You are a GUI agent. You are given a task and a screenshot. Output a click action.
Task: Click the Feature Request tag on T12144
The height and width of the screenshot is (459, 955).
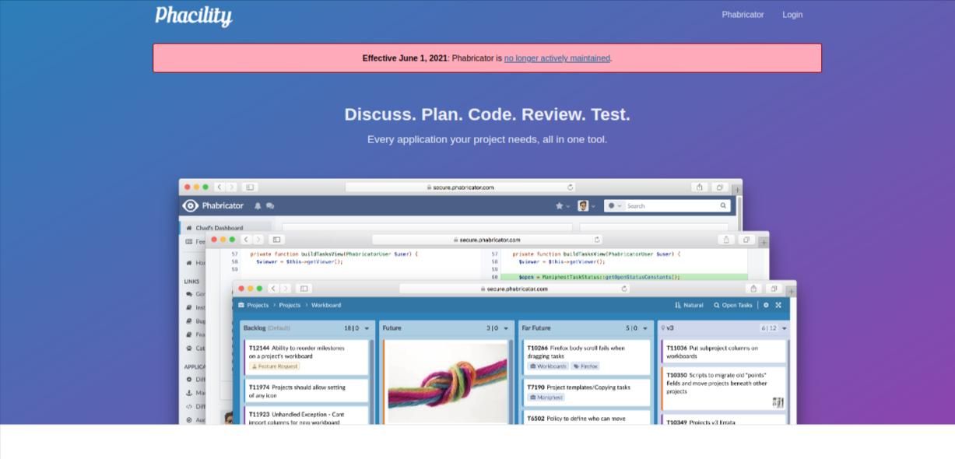click(x=275, y=366)
